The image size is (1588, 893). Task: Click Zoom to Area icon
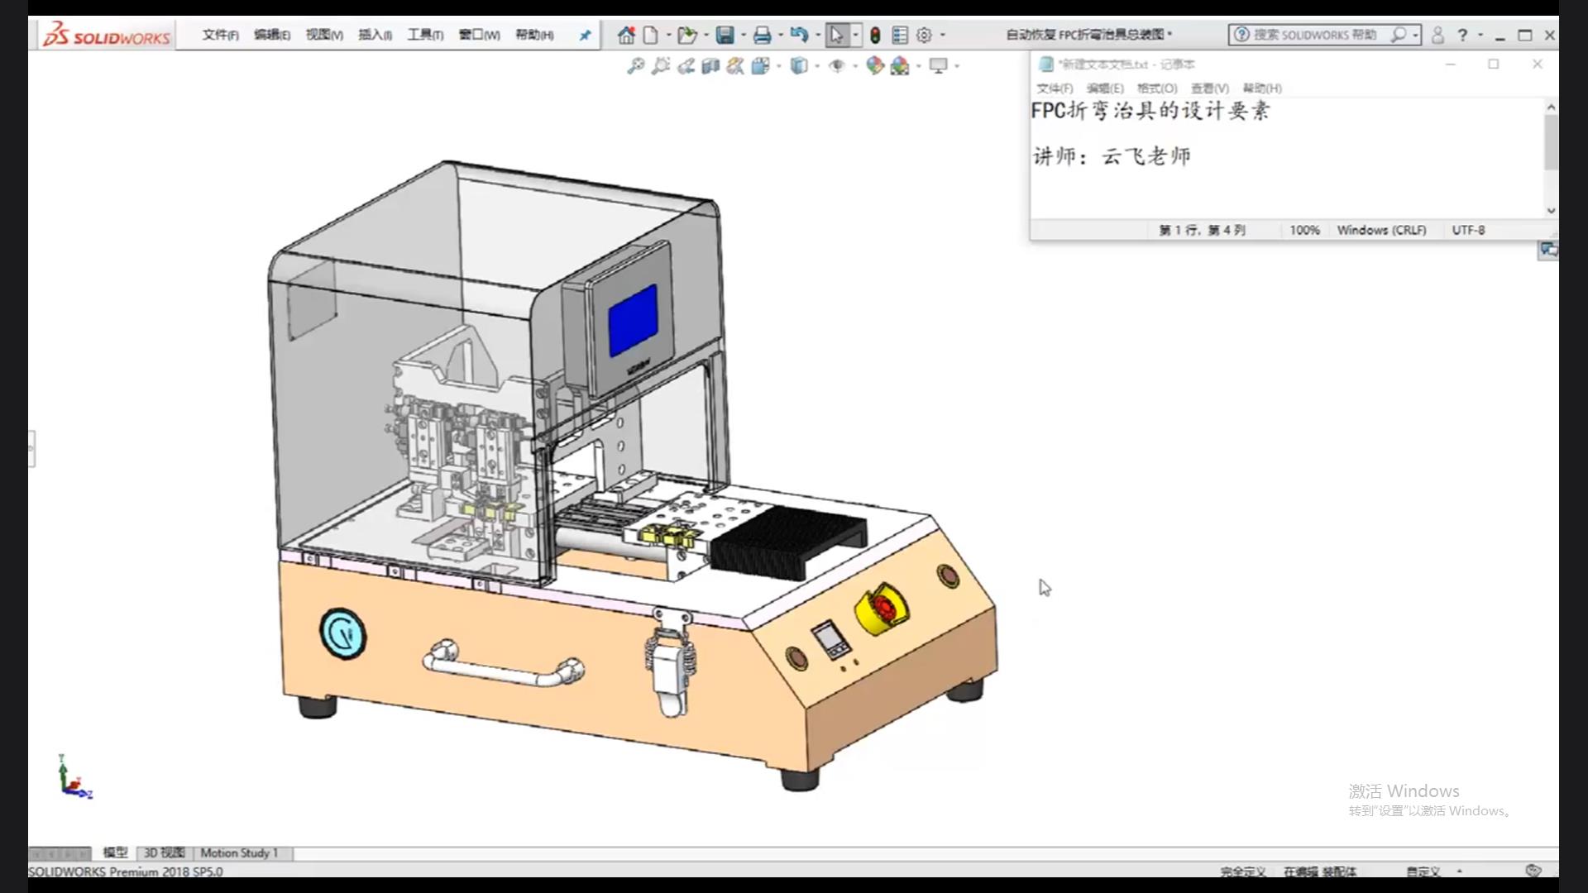coord(660,65)
